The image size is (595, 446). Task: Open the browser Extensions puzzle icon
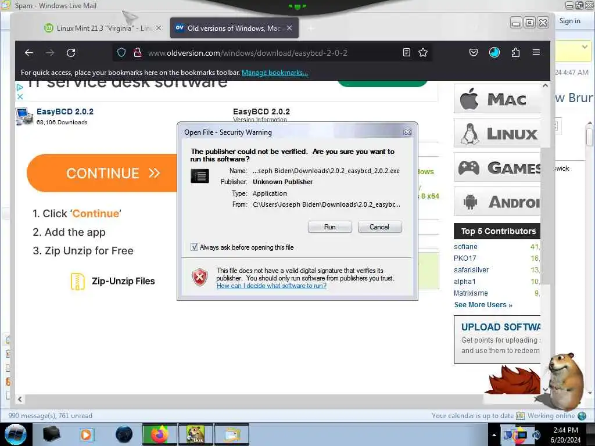click(x=515, y=52)
